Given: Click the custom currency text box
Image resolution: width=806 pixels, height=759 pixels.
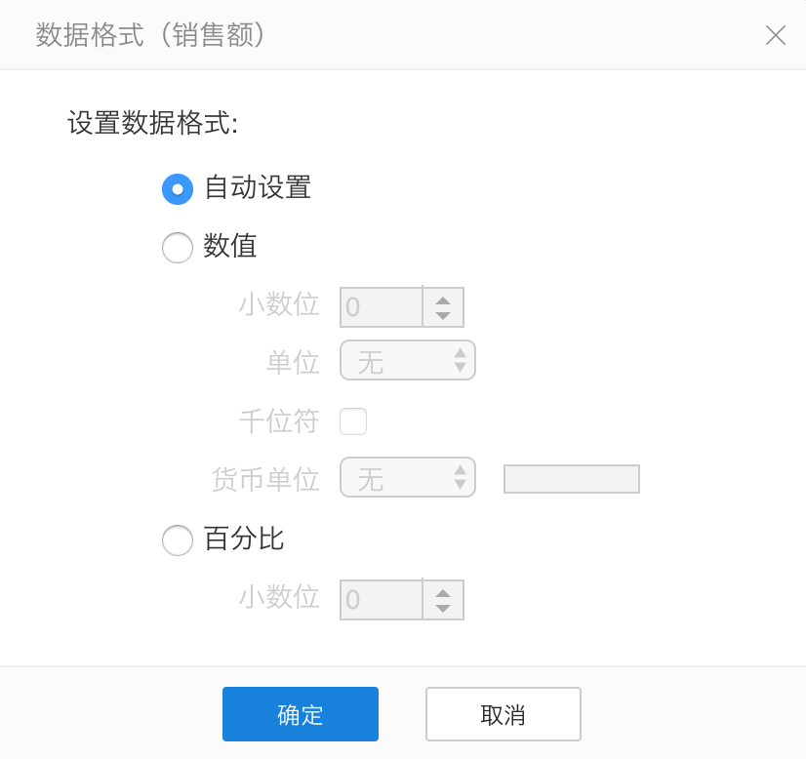Looking at the screenshot, I should pos(571,479).
